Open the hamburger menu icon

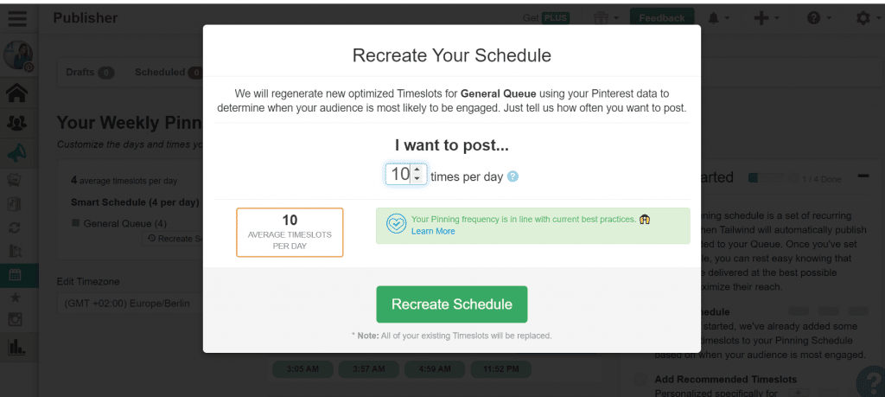(x=17, y=19)
